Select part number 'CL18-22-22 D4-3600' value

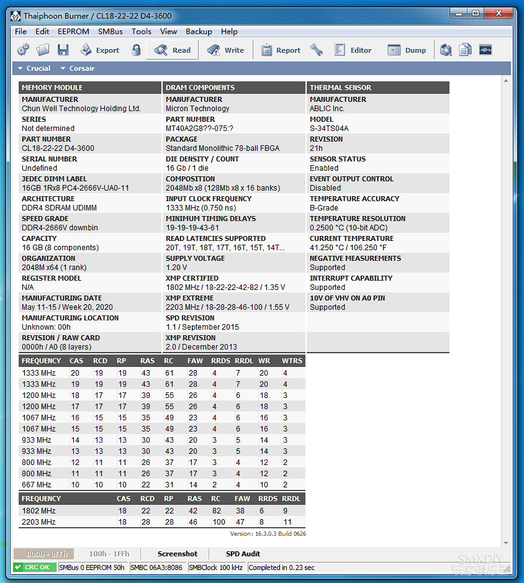point(58,148)
